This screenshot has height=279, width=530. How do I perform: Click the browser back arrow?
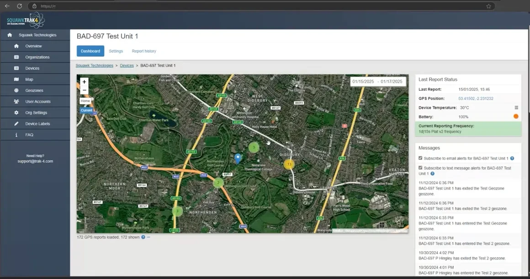pyautogui.click(x=7, y=6)
